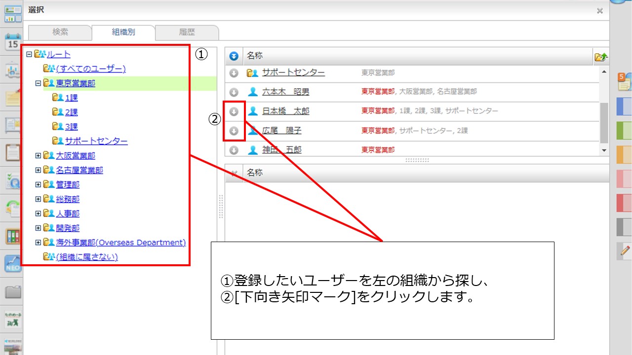Screen dimensions: 632x355
Task: Click the orange color bar on right edge
Action: coord(624,154)
